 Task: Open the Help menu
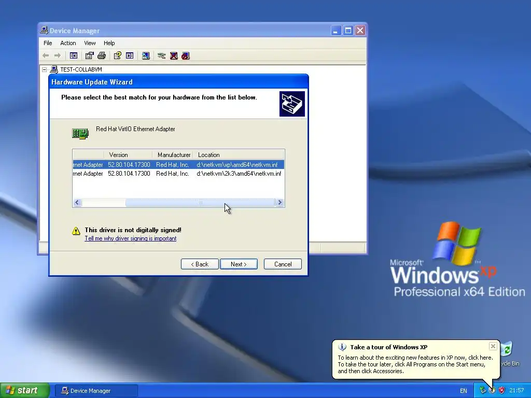pos(109,43)
